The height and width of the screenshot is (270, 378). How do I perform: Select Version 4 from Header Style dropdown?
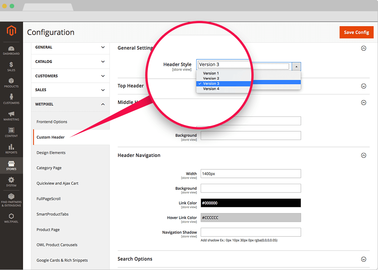pyautogui.click(x=211, y=89)
